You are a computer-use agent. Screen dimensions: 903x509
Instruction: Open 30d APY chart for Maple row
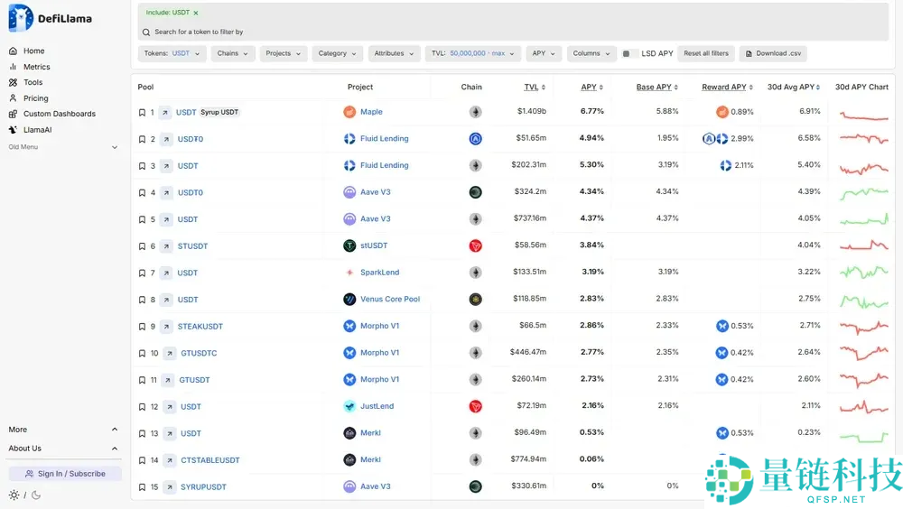[x=864, y=116]
